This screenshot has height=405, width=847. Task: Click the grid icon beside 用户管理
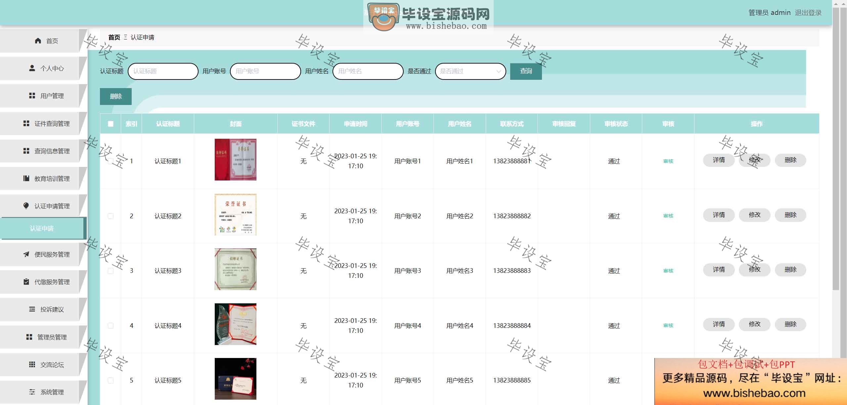[x=32, y=96]
